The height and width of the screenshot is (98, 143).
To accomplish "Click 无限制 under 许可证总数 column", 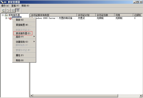I will (100, 18).
